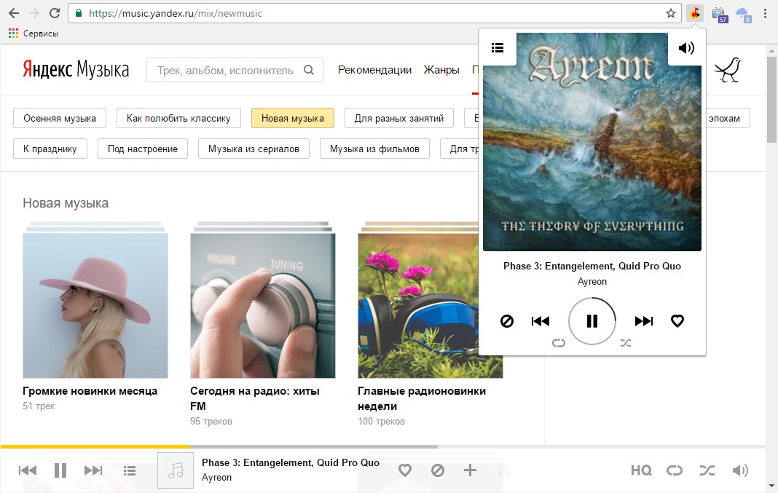Add the track via the plus icon
This screenshot has width=778, height=493.
[471, 470]
